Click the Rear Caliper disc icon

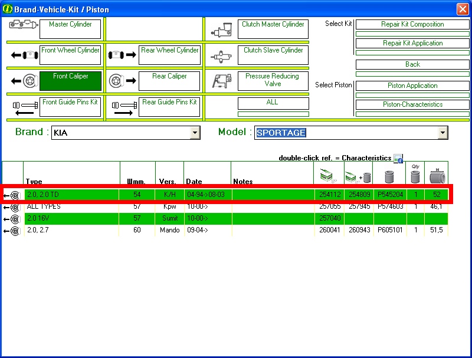[122, 81]
